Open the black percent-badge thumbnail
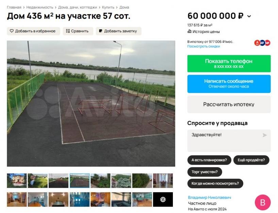 163,199
